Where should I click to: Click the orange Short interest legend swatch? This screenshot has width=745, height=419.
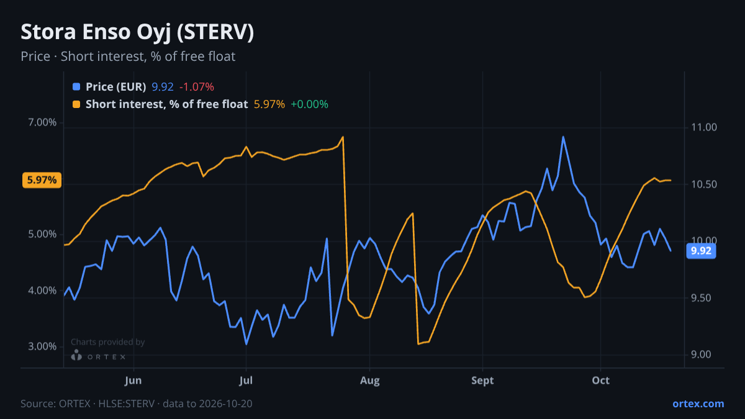point(76,104)
